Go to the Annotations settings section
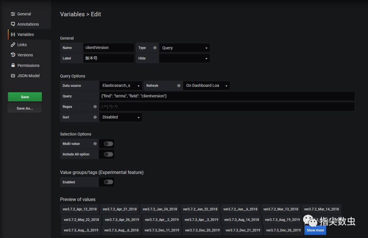Viewport: 368px width, 238px height. click(28, 24)
